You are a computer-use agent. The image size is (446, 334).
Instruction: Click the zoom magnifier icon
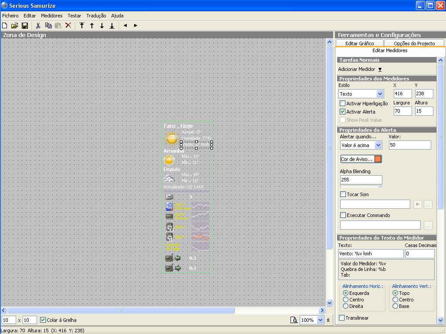[294, 320]
